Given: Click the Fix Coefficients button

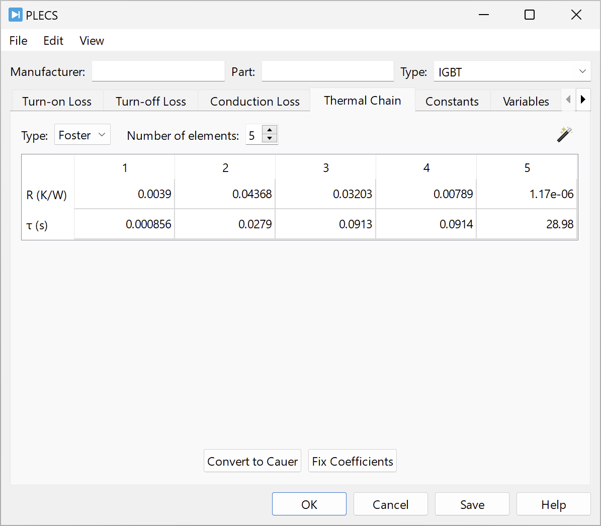Looking at the screenshot, I should click(x=352, y=461).
